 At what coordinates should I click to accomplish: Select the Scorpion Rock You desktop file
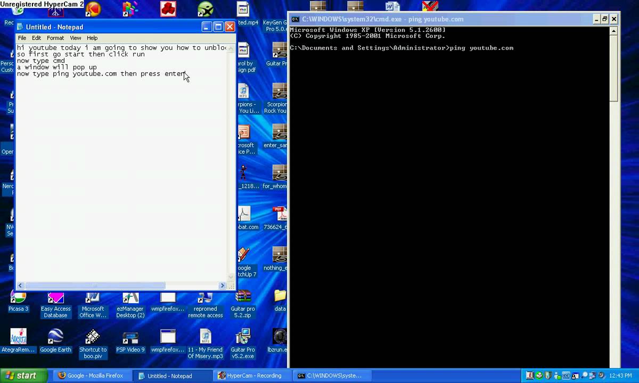point(276,98)
